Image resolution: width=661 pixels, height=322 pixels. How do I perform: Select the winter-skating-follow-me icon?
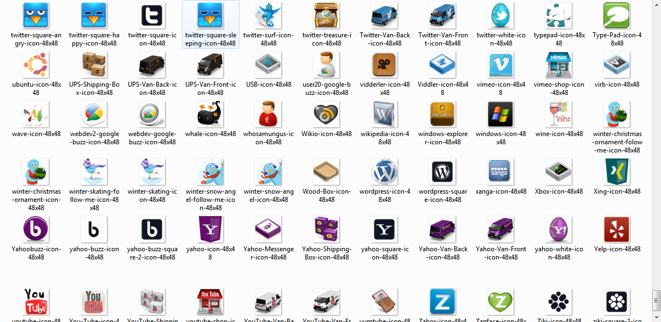94,172
